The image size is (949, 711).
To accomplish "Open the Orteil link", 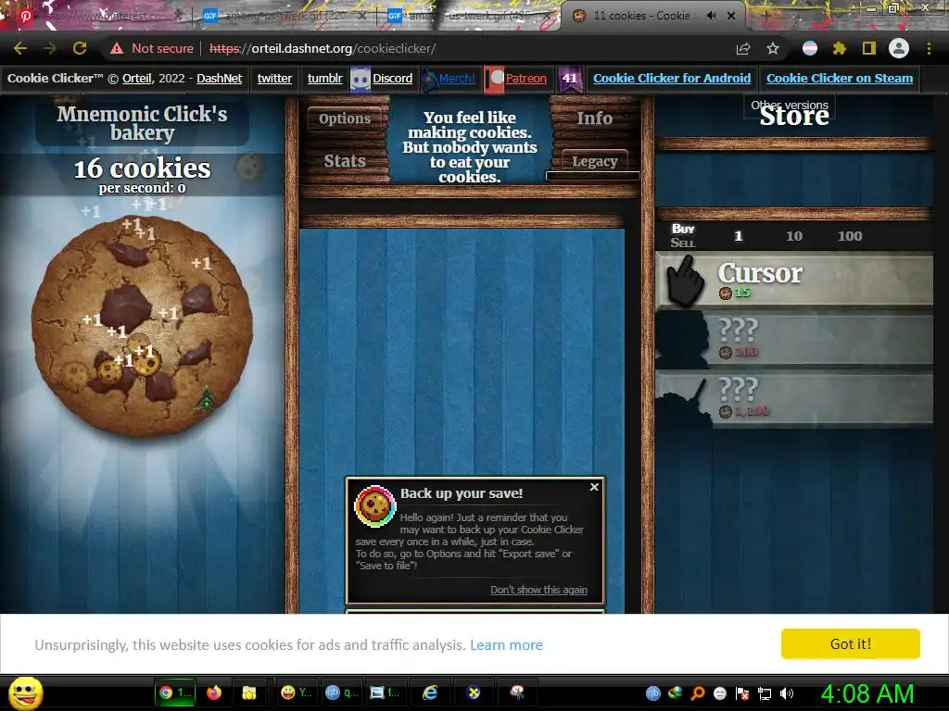I will (x=137, y=78).
